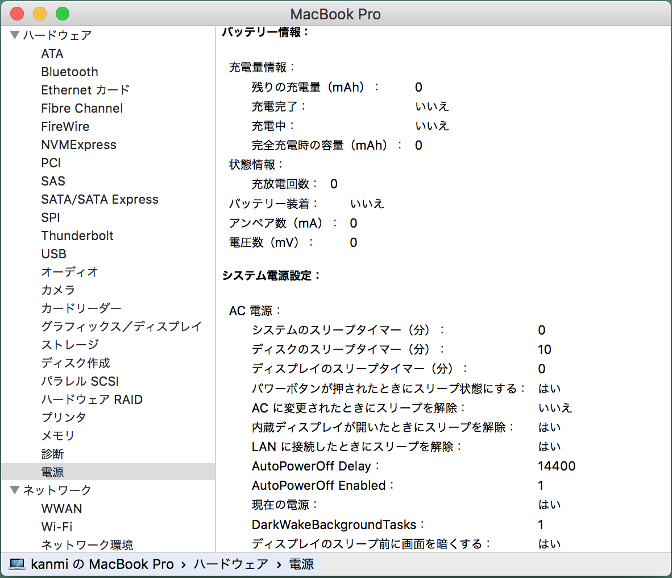Viewport: 672px width, 578px height.
Task: Select USB in the sidebar
Action: click(53, 254)
